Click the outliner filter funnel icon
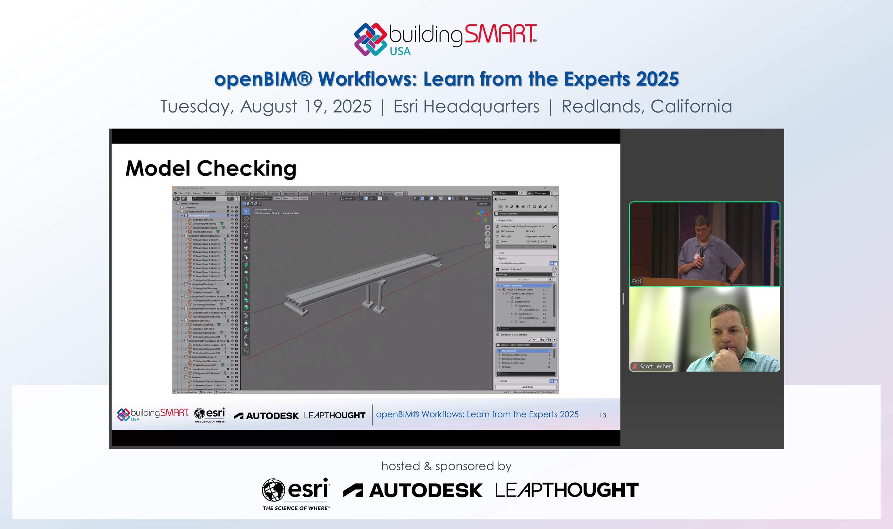Viewport: 893px width, 529px height. pos(230,198)
